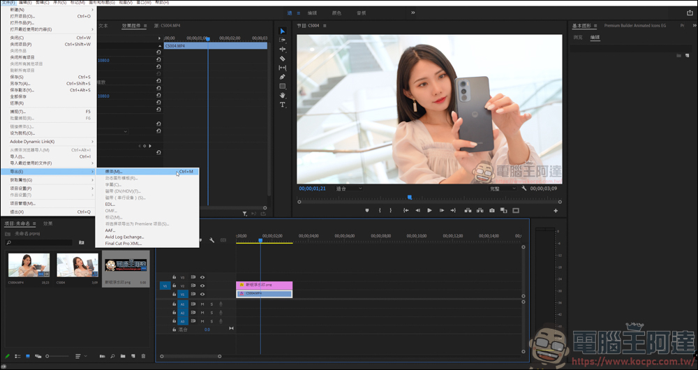Open the 效果控件 panel menu
The height and width of the screenshot is (370, 698).
145,26
